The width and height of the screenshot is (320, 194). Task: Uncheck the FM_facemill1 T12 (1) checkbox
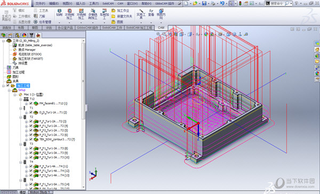pos(31,103)
